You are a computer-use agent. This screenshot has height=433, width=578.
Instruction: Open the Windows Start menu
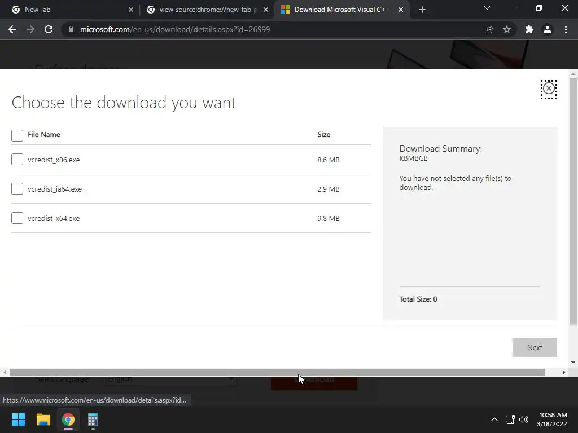pyautogui.click(x=18, y=419)
